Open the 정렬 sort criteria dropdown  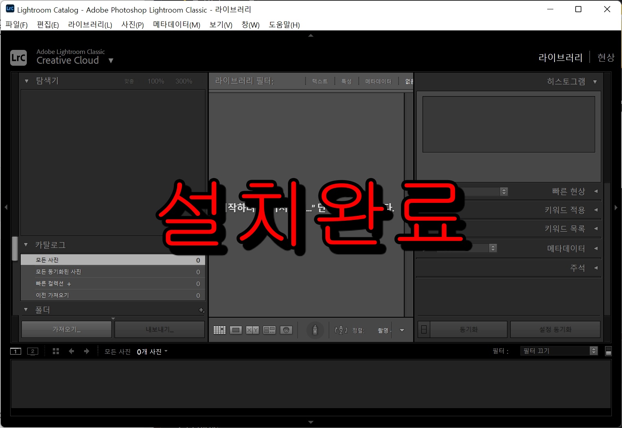click(401, 330)
